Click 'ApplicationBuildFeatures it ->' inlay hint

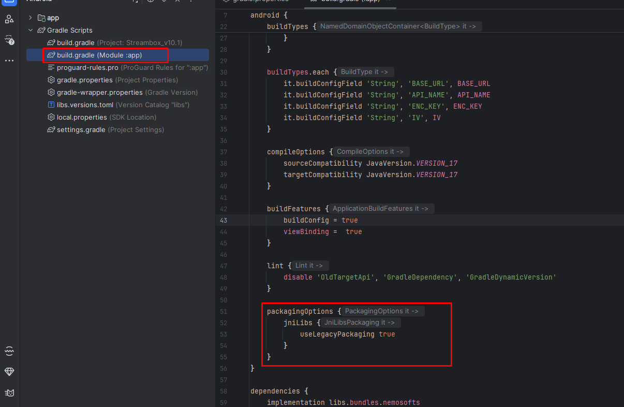click(381, 209)
